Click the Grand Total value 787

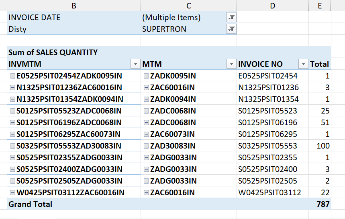(x=323, y=204)
